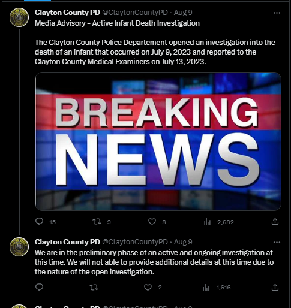This screenshot has width=291, height=308.
Task: Share the preliminary phase tweet
Action: [275, 287]
